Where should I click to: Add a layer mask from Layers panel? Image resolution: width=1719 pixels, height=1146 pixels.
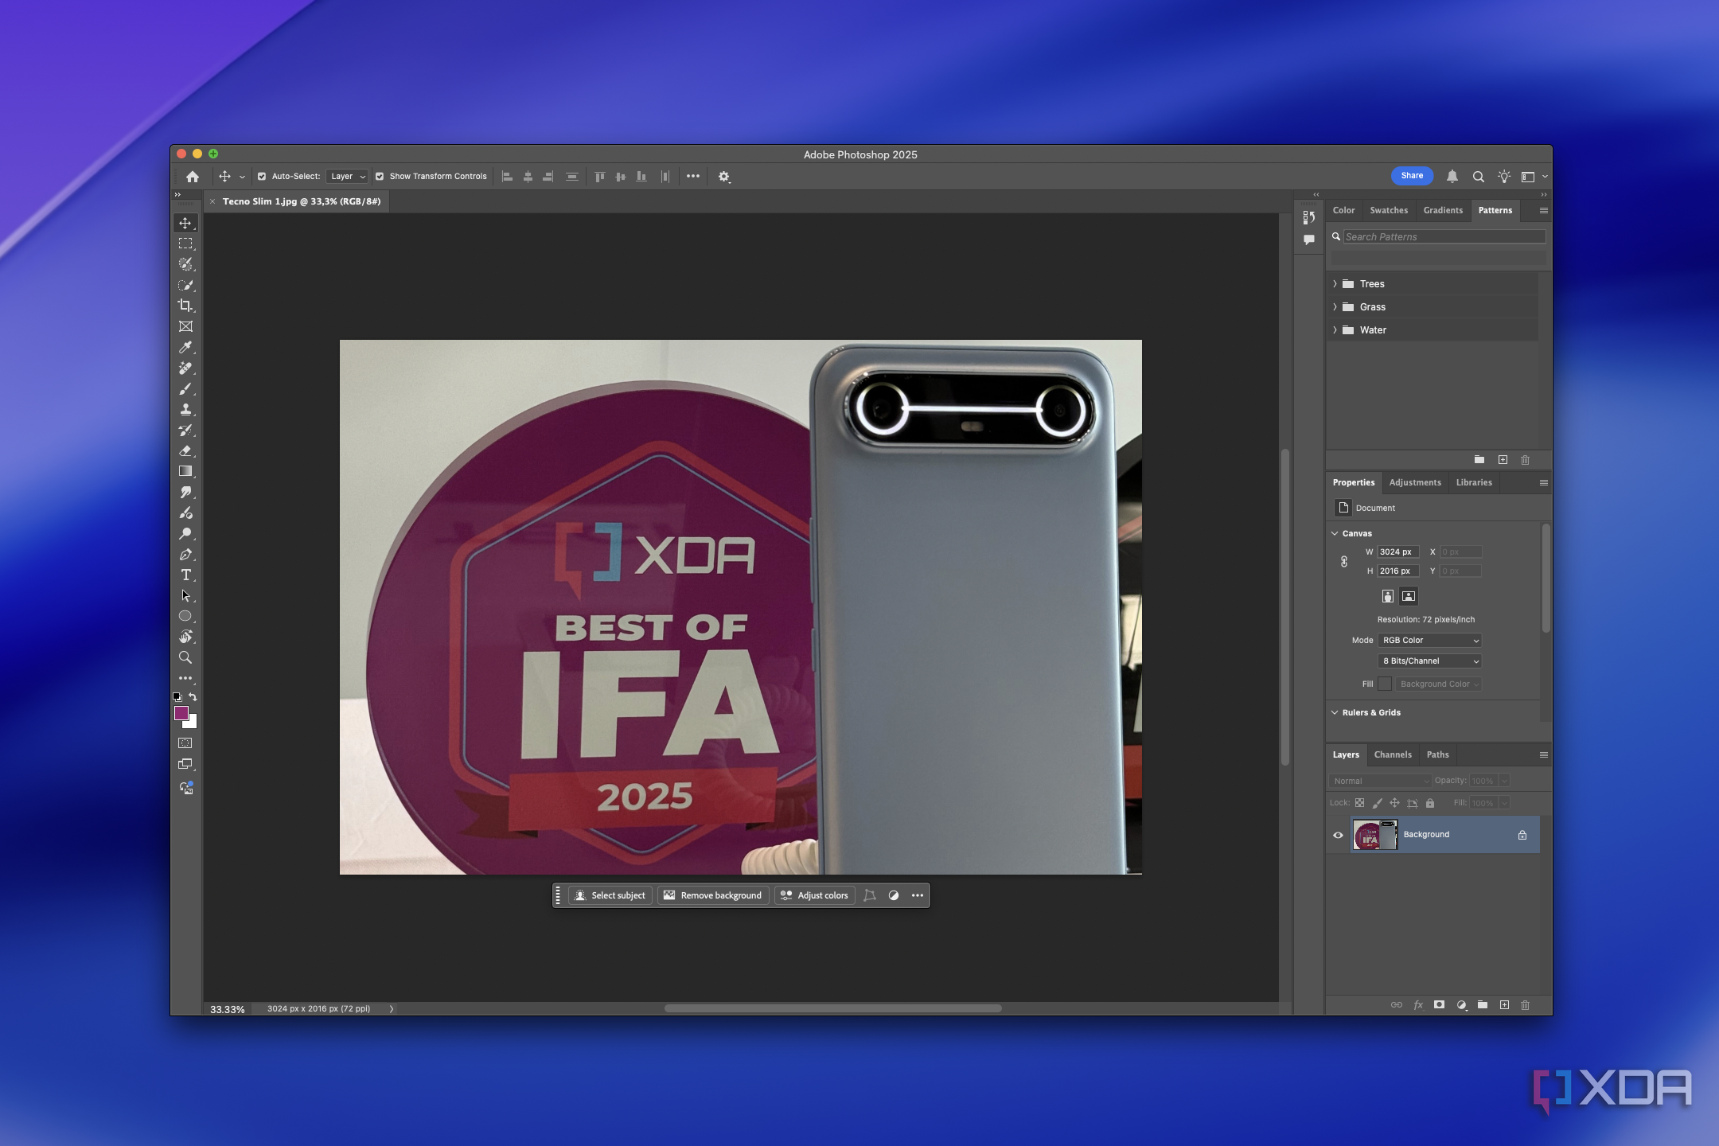pyautogui.click(x=1440, y=1005)
